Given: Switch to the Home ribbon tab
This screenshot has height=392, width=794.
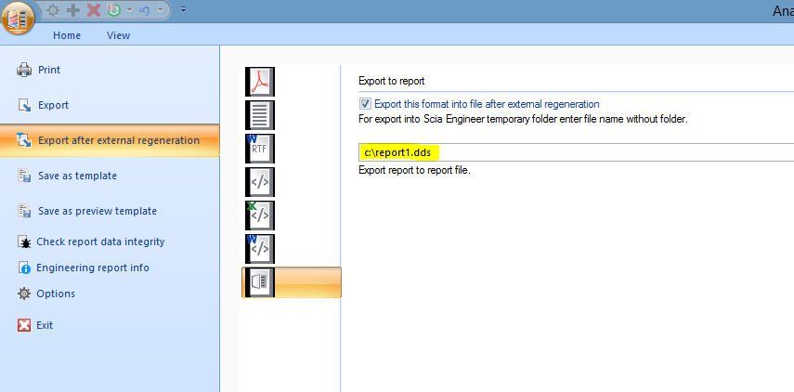Looking at the screenshot, I should [x=67, y=35].
